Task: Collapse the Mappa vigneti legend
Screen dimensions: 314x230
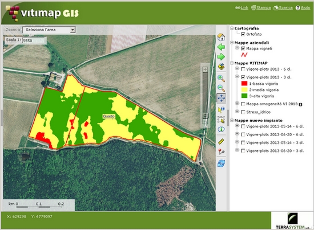Action: (x=237, y=48)
